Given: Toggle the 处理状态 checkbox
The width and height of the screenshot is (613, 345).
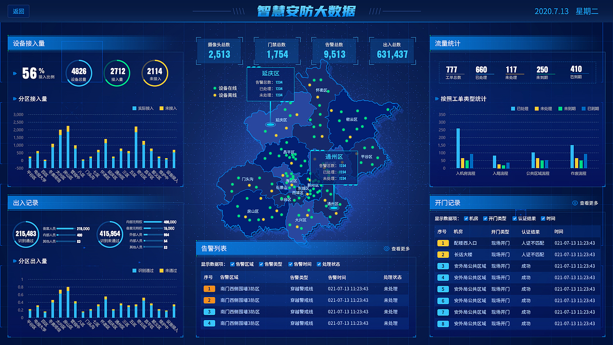Looking at the screenshot, I should [319, 264].
